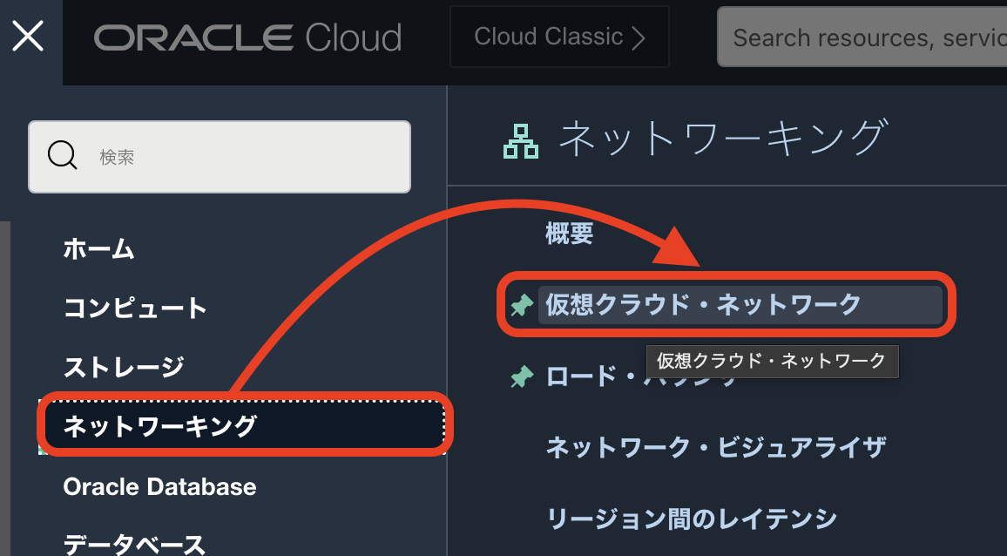This screenshot has height=556, width=1007.
Task: Open the 概要 link
Action: coord(569,233)
